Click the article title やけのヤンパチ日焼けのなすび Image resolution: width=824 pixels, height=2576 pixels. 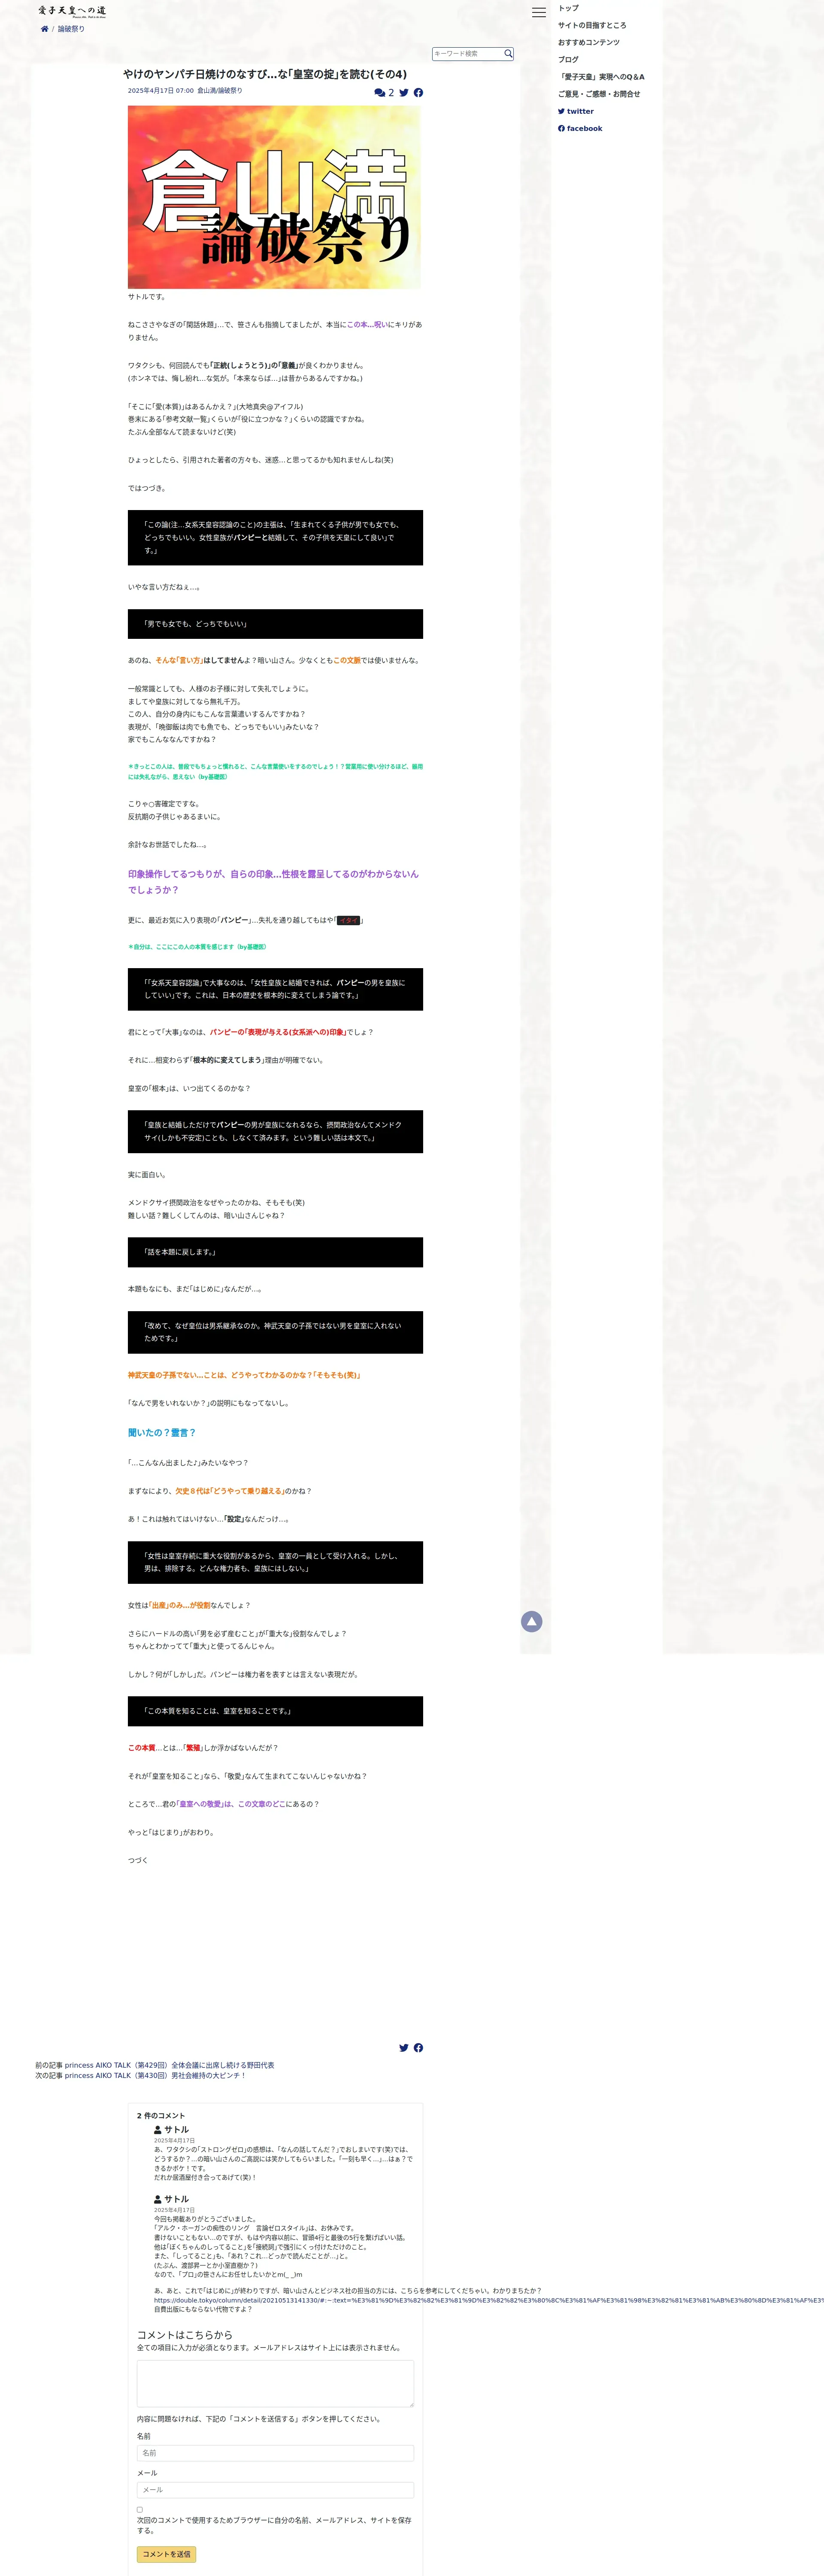pos(265,74)
